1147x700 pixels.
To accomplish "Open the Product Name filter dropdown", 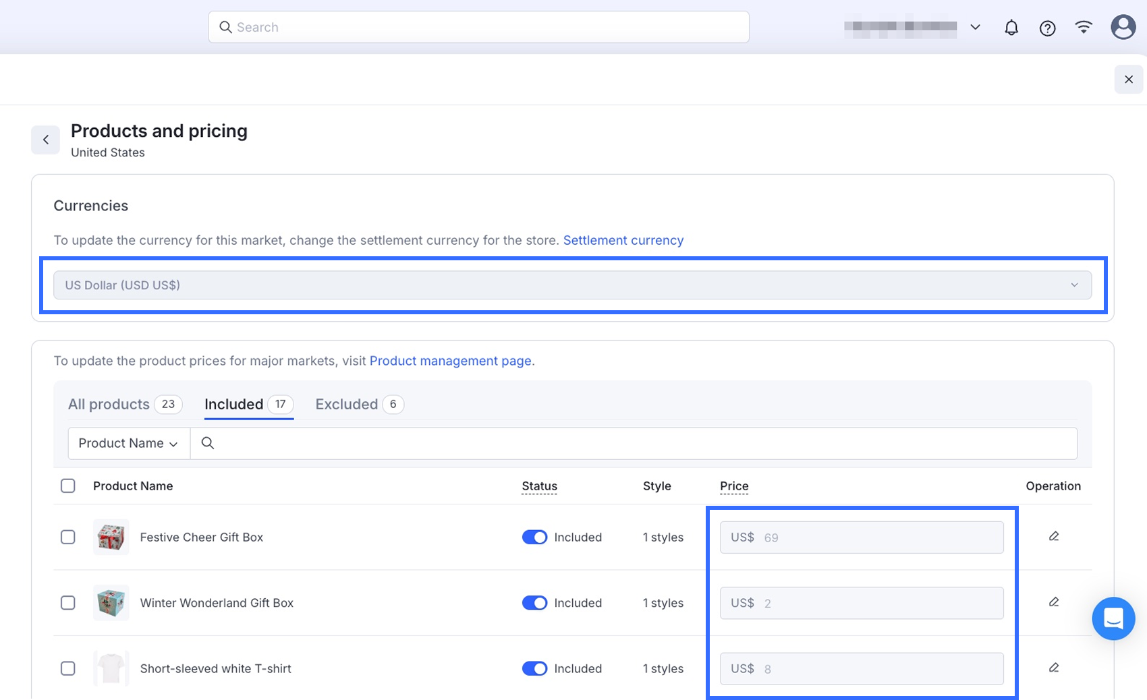I will click(128, 443).
